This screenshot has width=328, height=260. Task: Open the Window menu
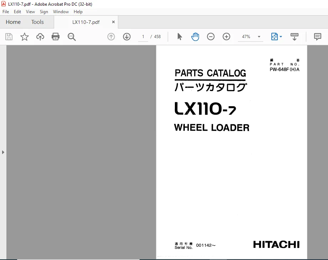point(61,12)
